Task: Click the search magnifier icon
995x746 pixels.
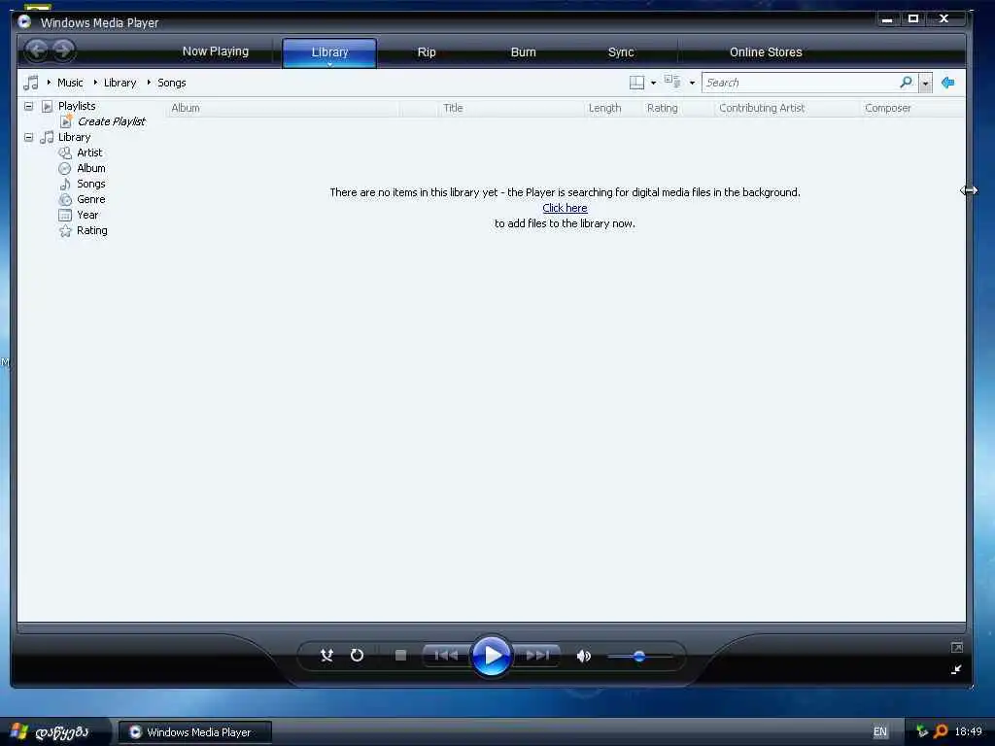Action: click(x=907, y=83)
